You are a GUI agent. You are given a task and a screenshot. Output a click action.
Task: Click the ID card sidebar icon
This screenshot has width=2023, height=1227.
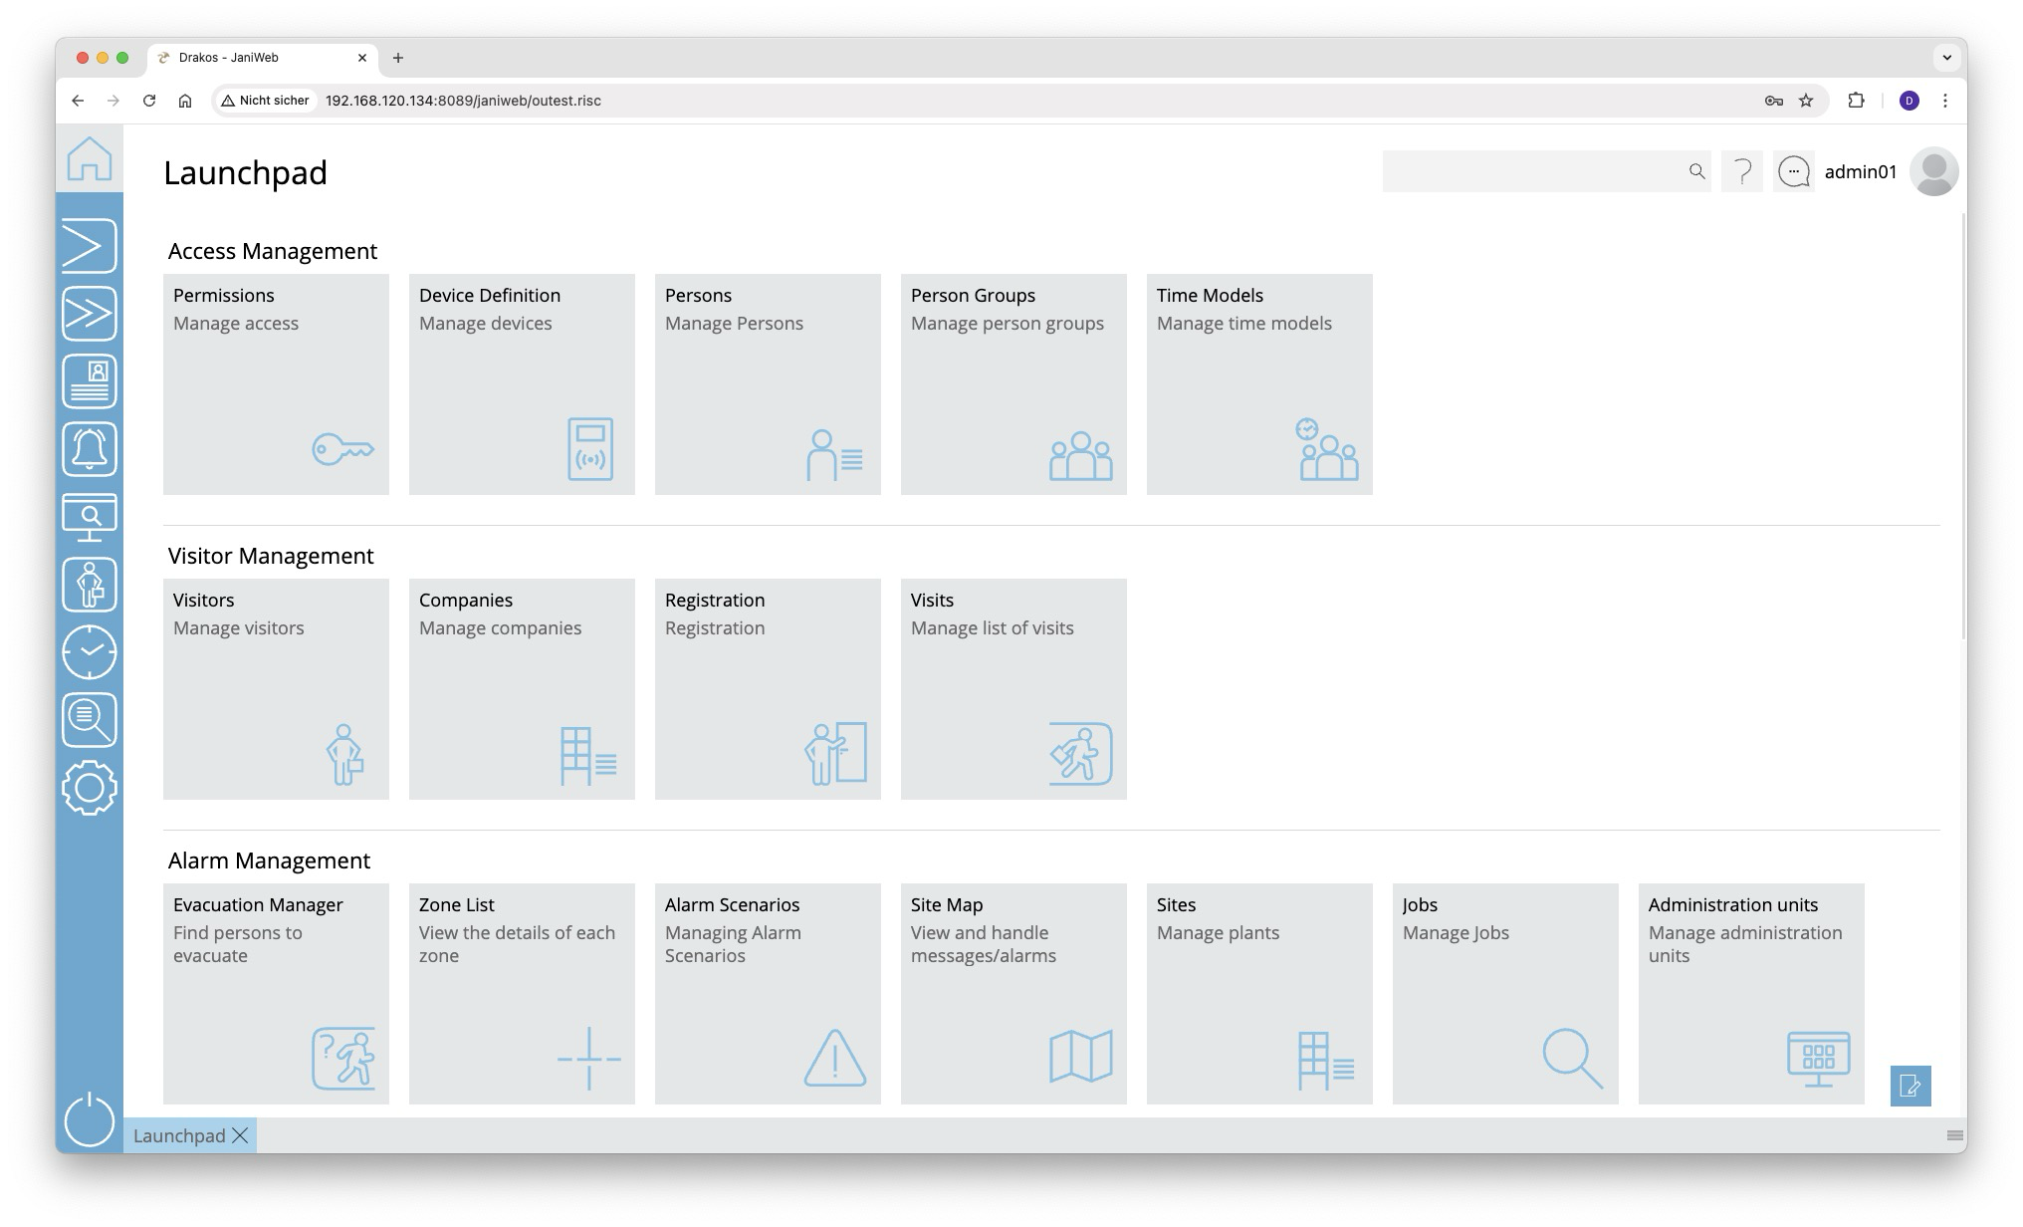(90, 381)
